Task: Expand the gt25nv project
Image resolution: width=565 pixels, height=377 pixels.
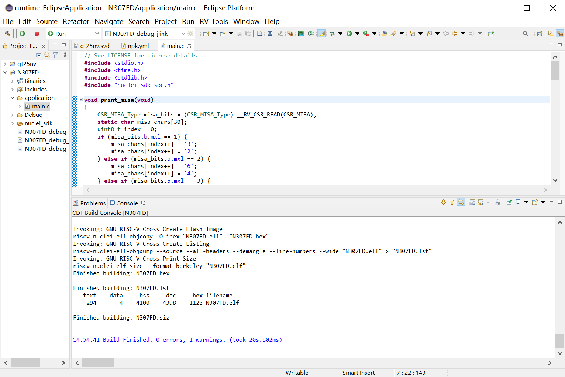Action: pyautogui.click(x=5, y=64)
